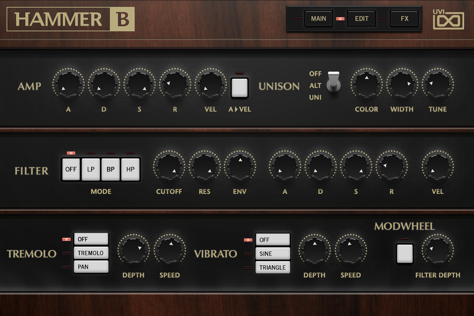Set filter mode to LP
The height and width of the screenshot is (316, 474).
(x=91, y=169)
